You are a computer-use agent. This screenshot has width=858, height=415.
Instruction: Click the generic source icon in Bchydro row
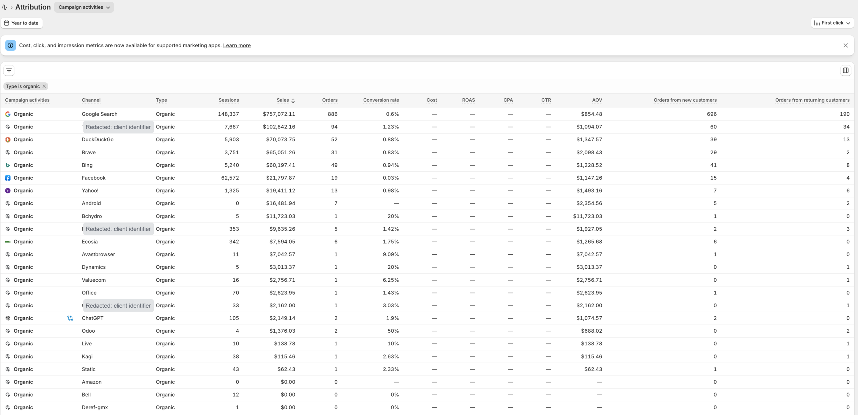coord(8,216)
